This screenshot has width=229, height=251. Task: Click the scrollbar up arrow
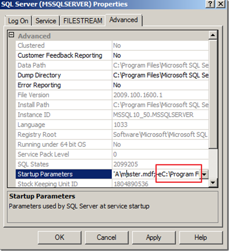[x=213, y=35]
